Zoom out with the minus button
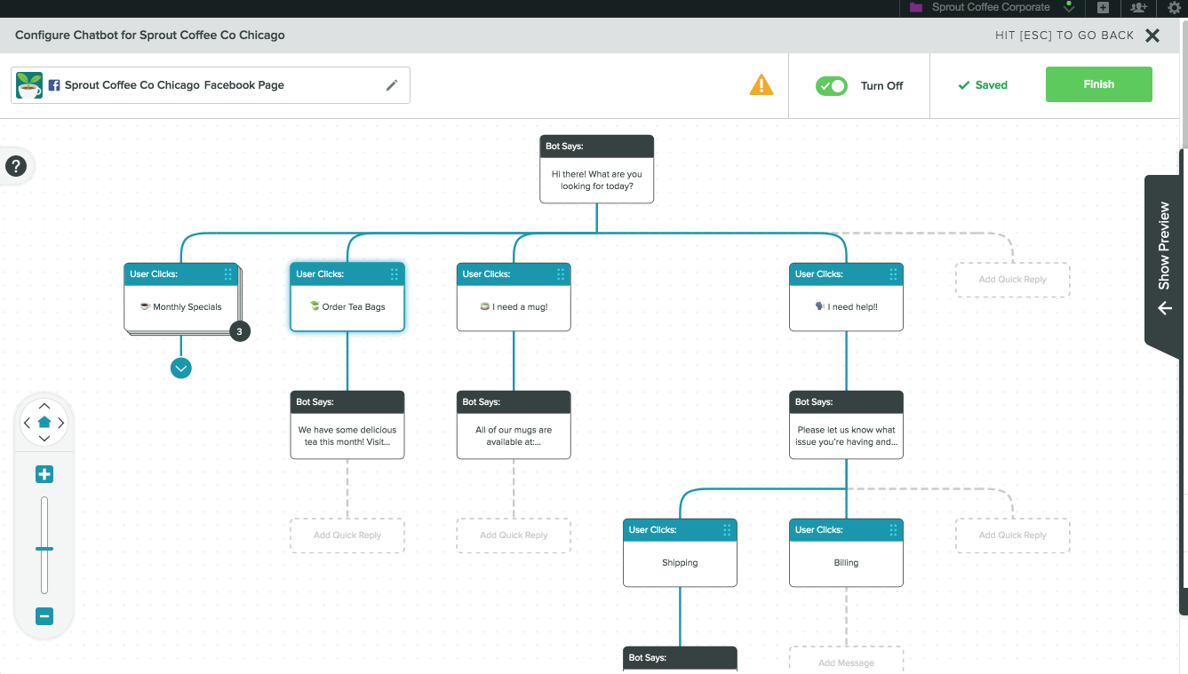Image resolution: width=1188 pixels, height=674 pixels. pos(44,616)
